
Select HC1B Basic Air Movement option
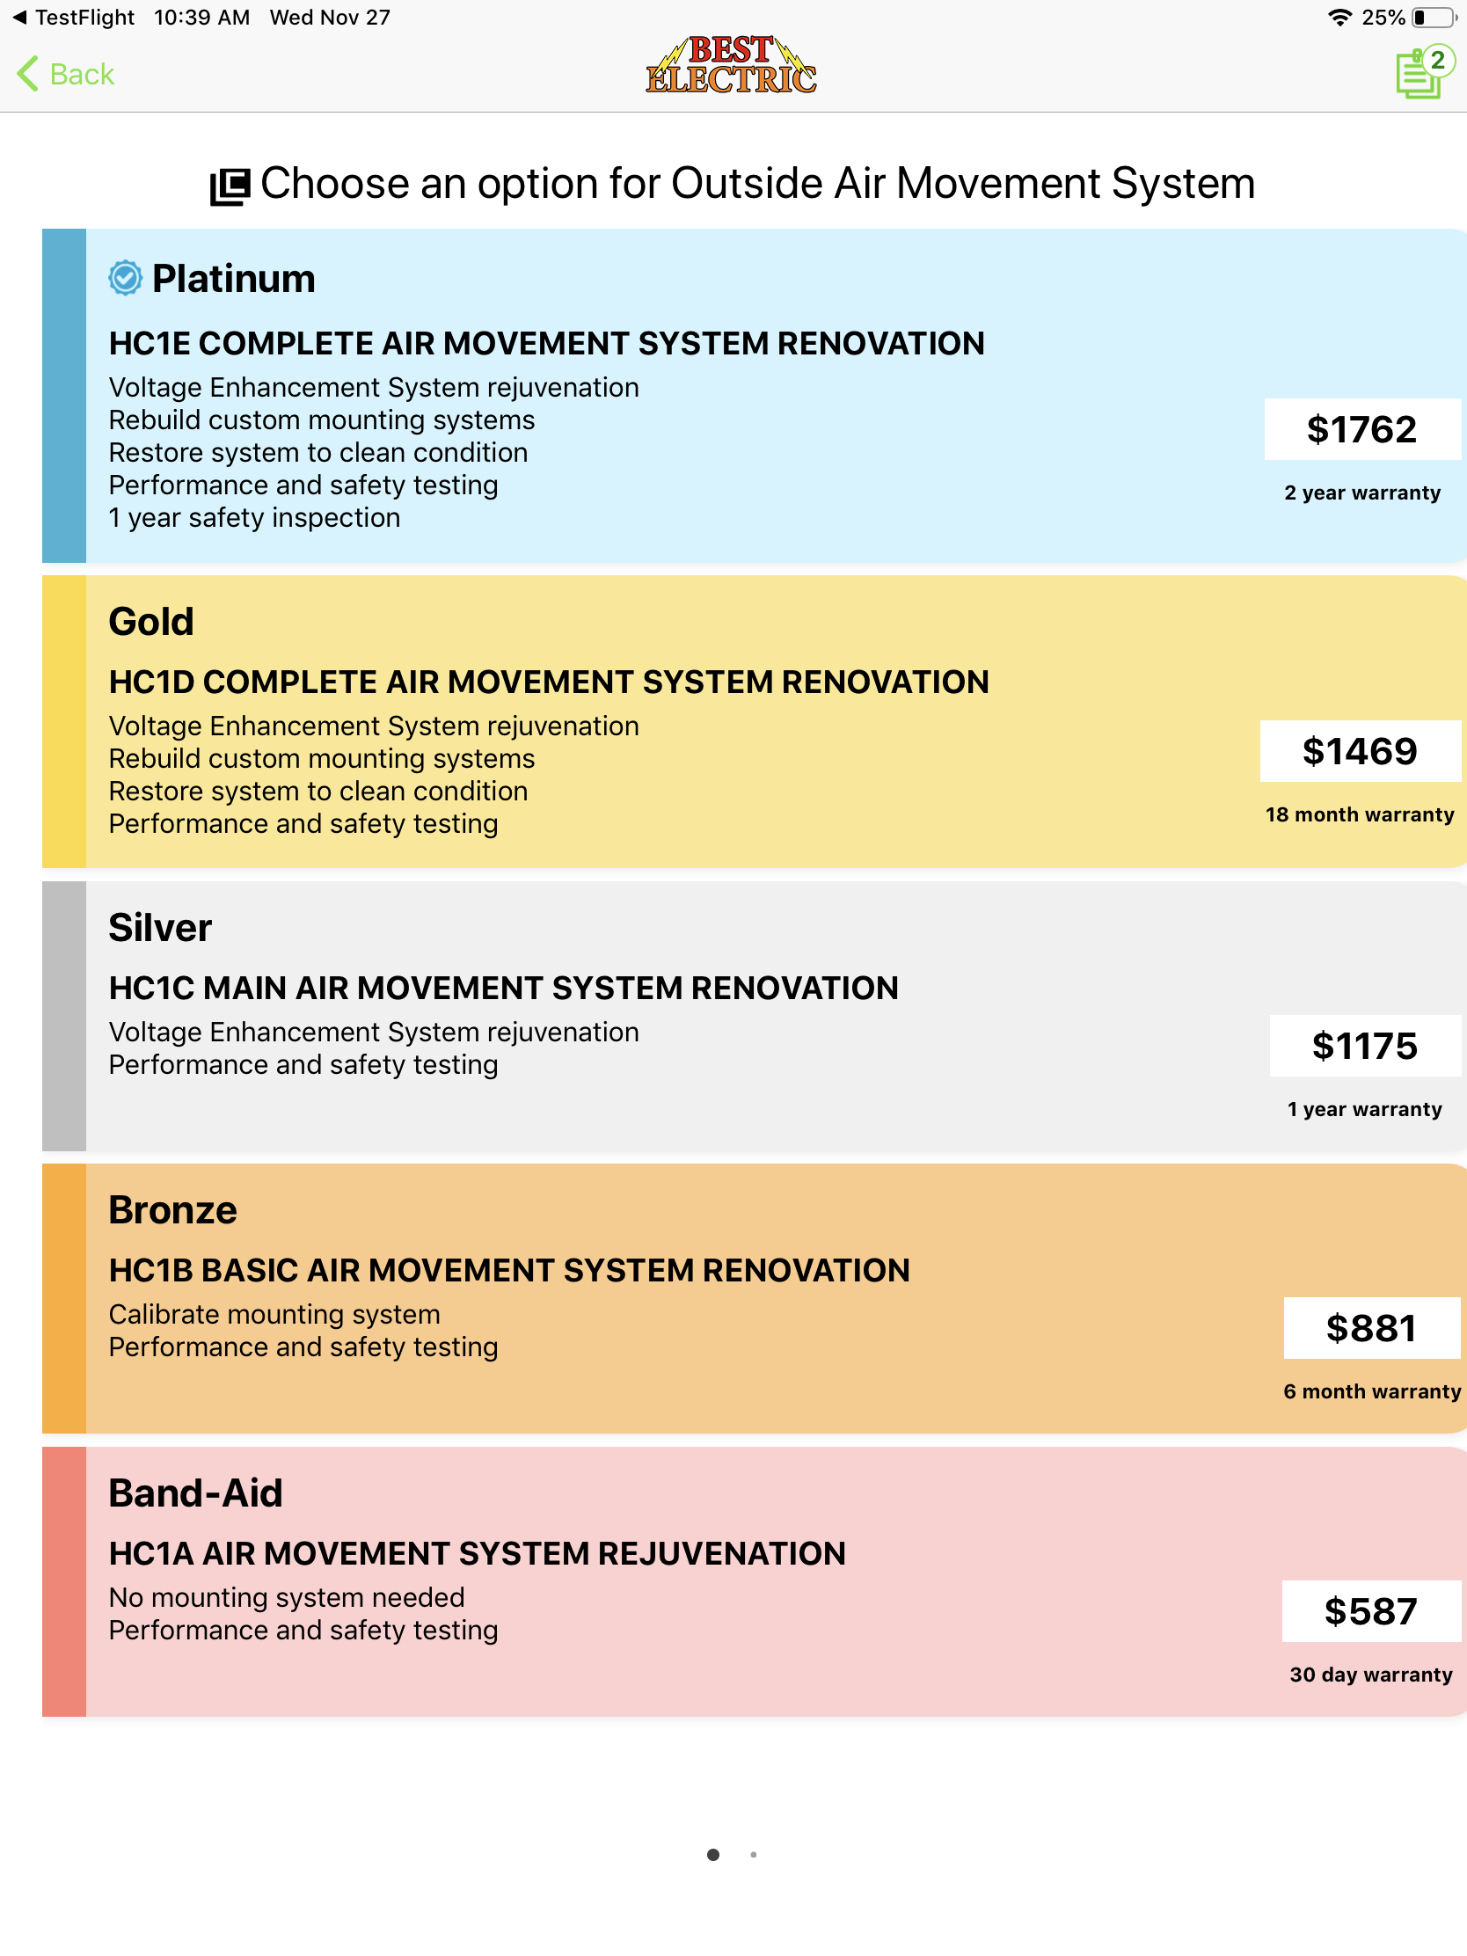[x=508, y=1270]
